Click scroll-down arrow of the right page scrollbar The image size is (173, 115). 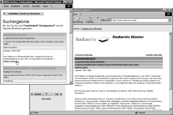point(171,108)
